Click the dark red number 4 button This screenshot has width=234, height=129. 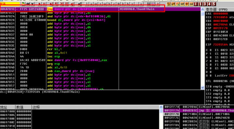(x=209, y=4)
